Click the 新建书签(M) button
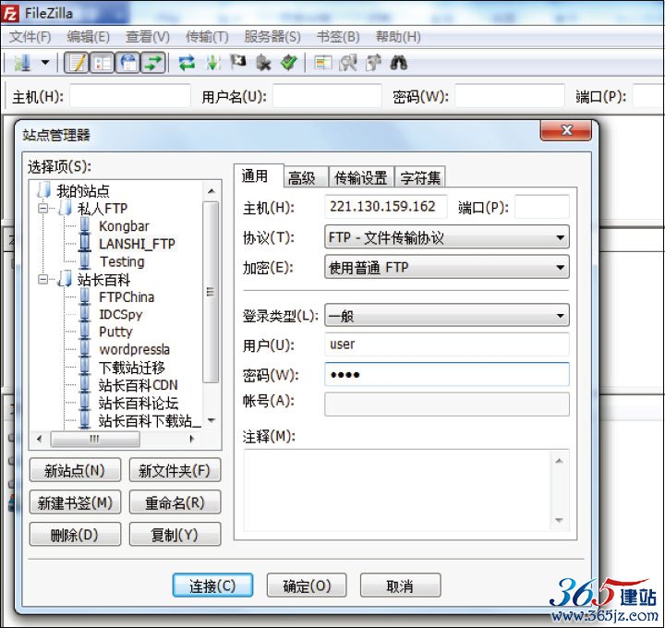This screenshot has width=665, height=628. pos(75,502)
